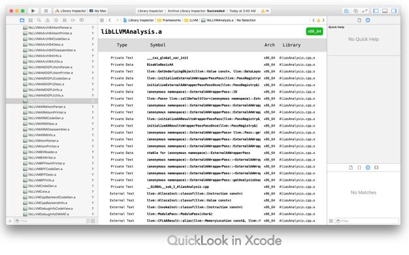409x255 pixels.
Task: Click the related items grid icon
Action: point(102,20)
